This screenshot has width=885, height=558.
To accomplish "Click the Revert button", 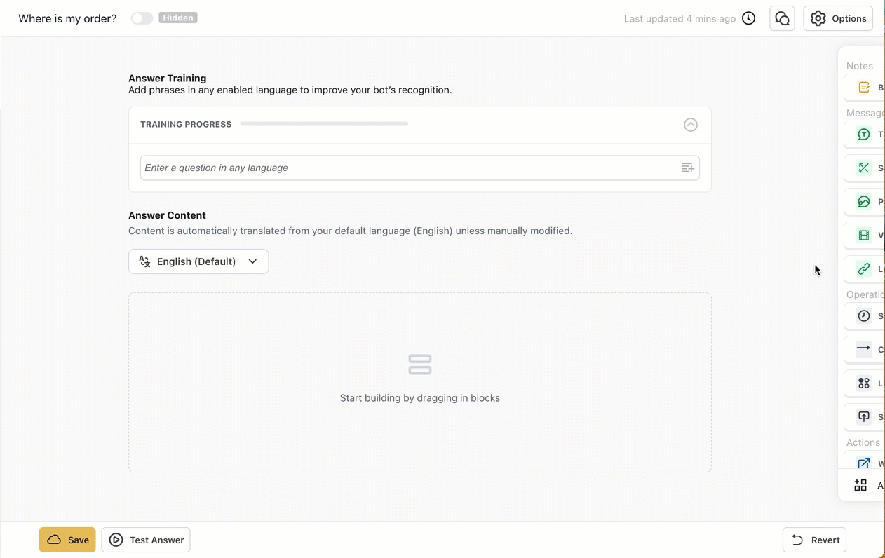I will coord(814,540).
